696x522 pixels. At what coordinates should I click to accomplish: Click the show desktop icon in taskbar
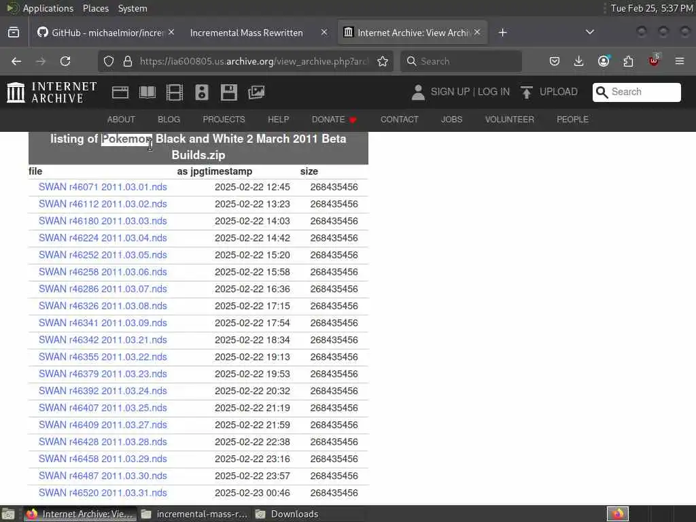pyautogui.click(x=8, y=514)
